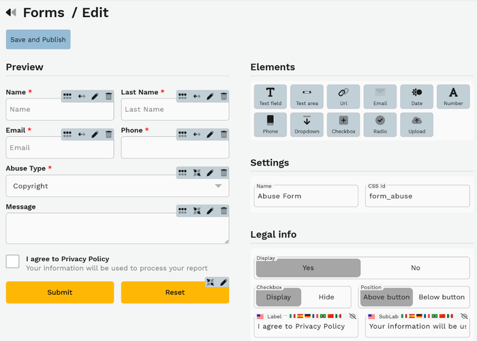Viewport: 477px width, 341px height.
Task: Set Legal info Display to No
Action: click(416, 268)
